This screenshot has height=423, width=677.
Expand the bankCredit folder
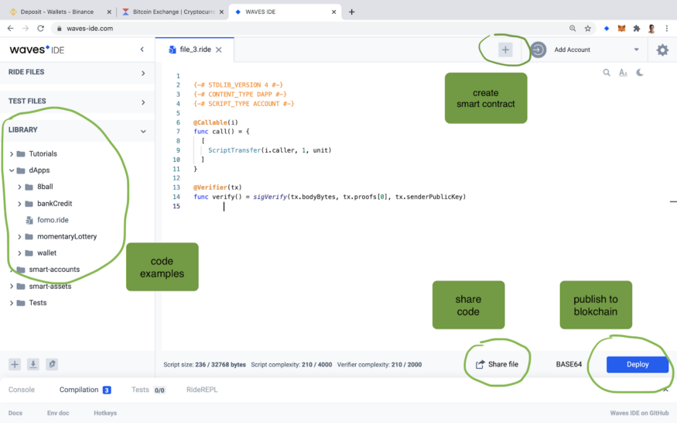tap(19, 203)
